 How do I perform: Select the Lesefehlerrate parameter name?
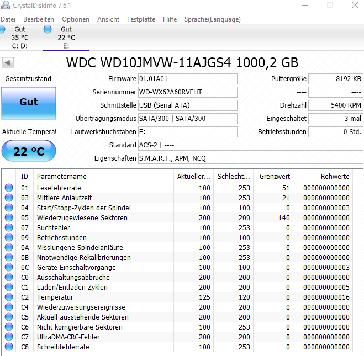coord(59,188)
